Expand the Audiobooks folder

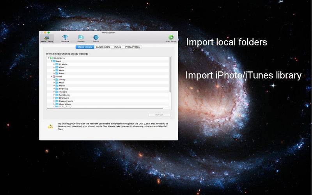pos(54,95)
